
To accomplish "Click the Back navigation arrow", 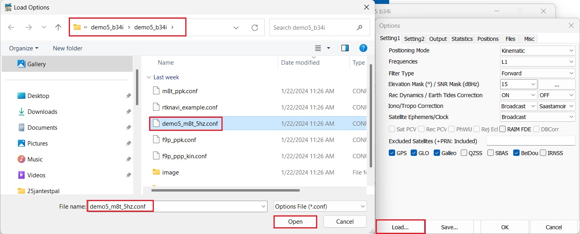I will pyautogui.click(x=11, y=27).
